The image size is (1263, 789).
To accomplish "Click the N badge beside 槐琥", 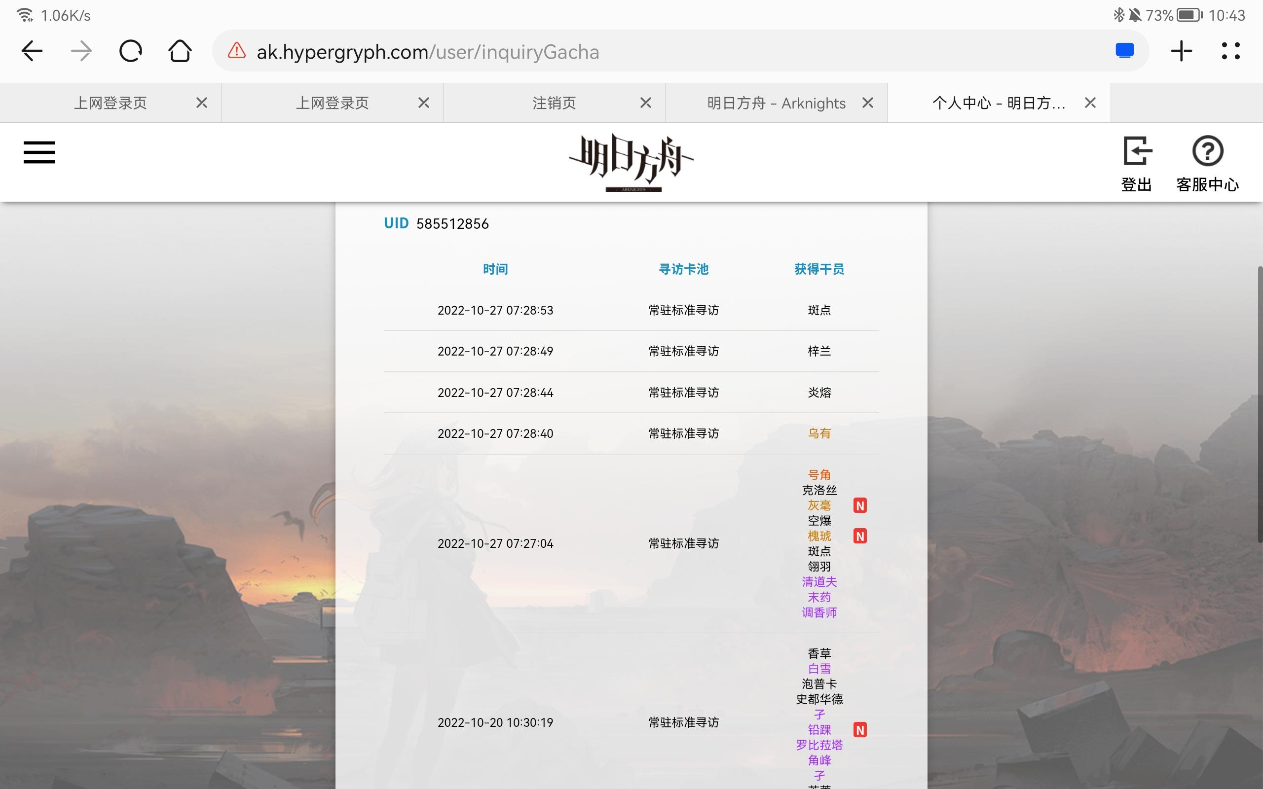I will (860, 536).
